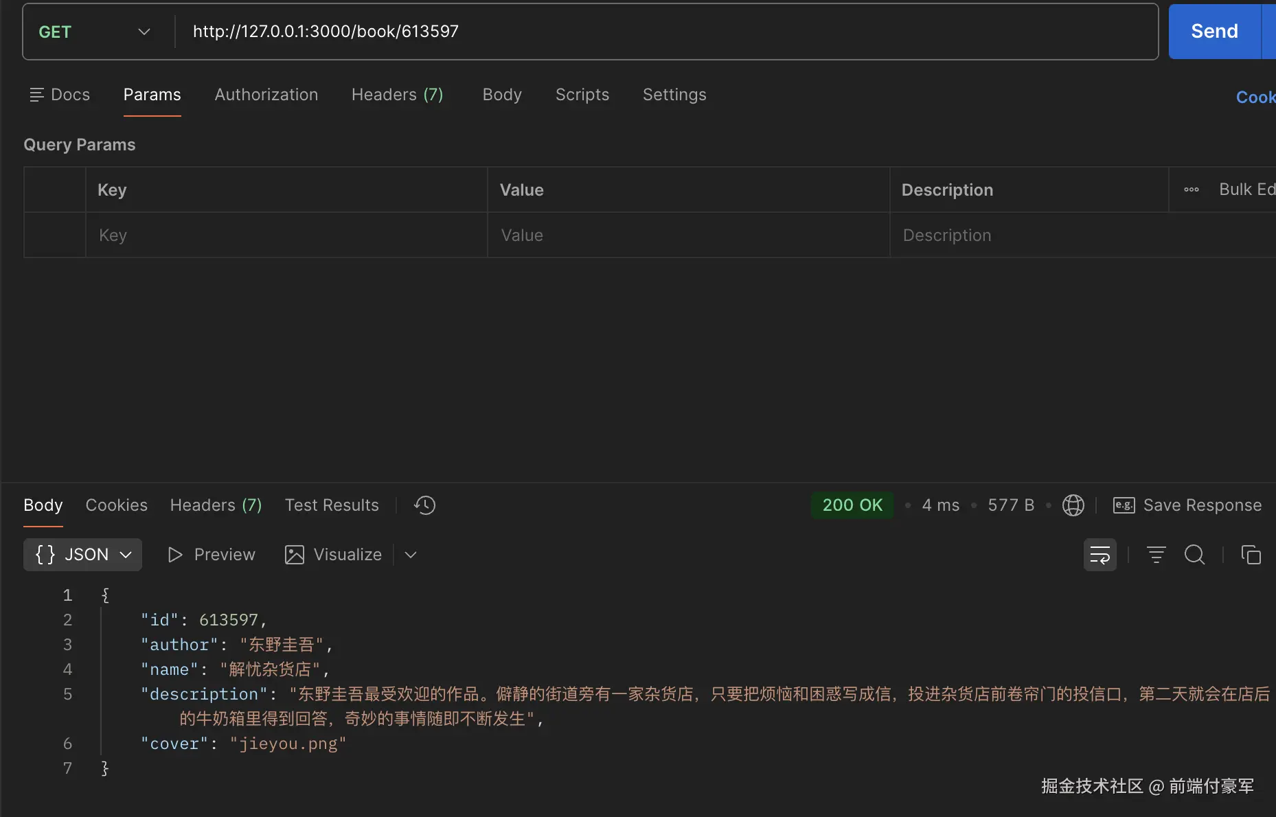
Task: Click the query param Description field
Action: 1083,235
